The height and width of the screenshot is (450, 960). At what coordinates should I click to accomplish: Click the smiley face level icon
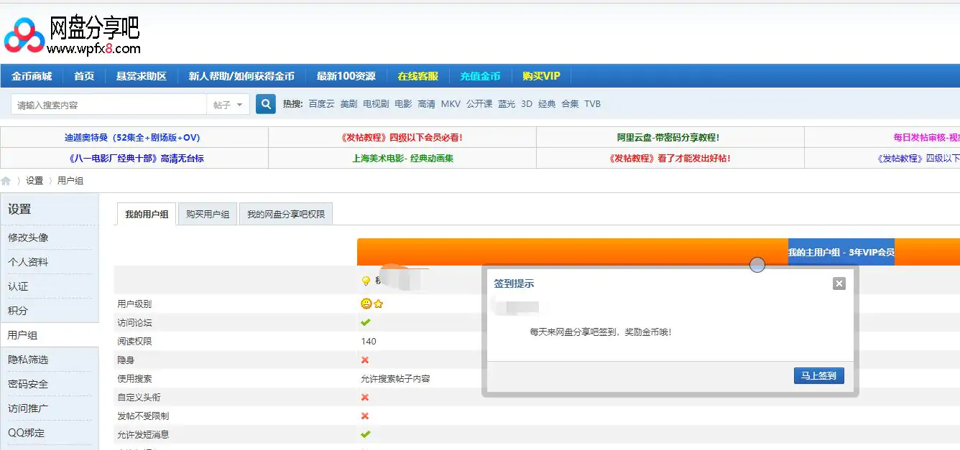366,304
